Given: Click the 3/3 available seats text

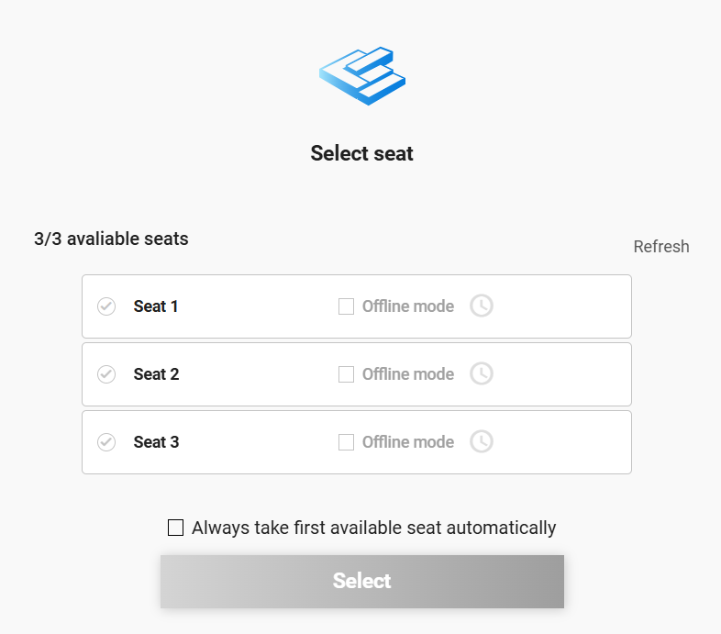Looking at the screenshot, I should pyautogui.click(x=111, y=239).
